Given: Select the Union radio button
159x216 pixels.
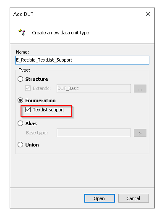Looking at the screenshot, I should tap(21, 145).
